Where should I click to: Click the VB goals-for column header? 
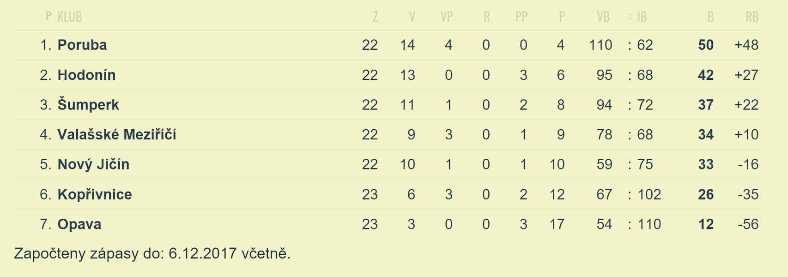coord(603,17)
